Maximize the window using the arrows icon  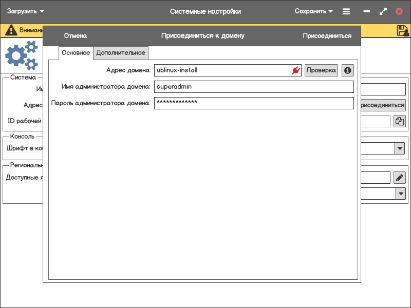[383, 11]
